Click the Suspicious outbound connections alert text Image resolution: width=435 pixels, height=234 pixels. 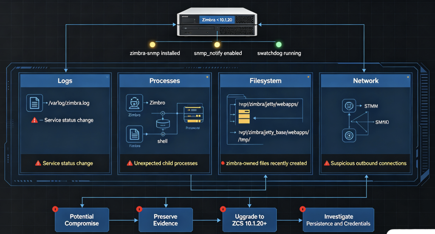click(x=368, y=164)
